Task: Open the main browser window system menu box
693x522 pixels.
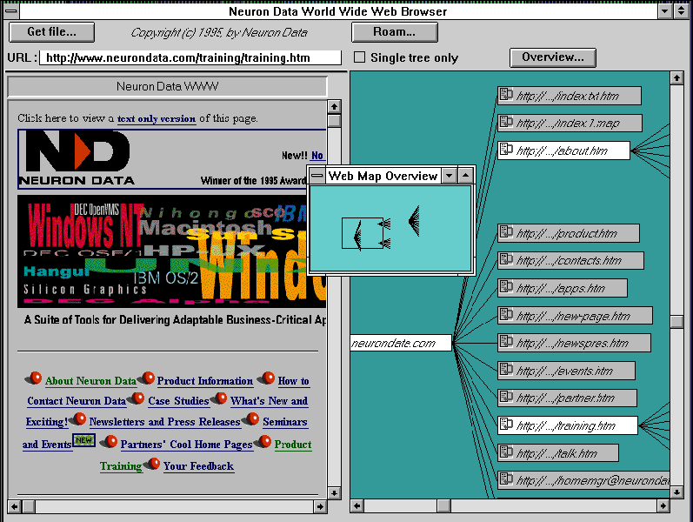Action: pyautogui.click(x=11, y=10)
